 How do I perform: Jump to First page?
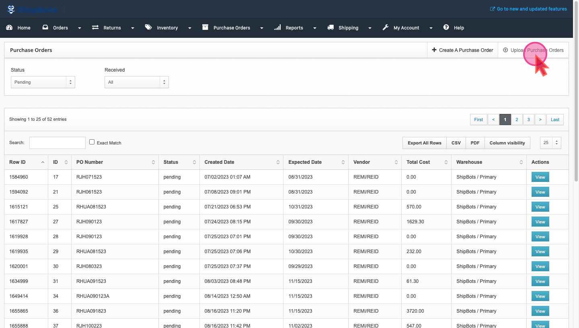pyautogui.click(x=478, y=120)
